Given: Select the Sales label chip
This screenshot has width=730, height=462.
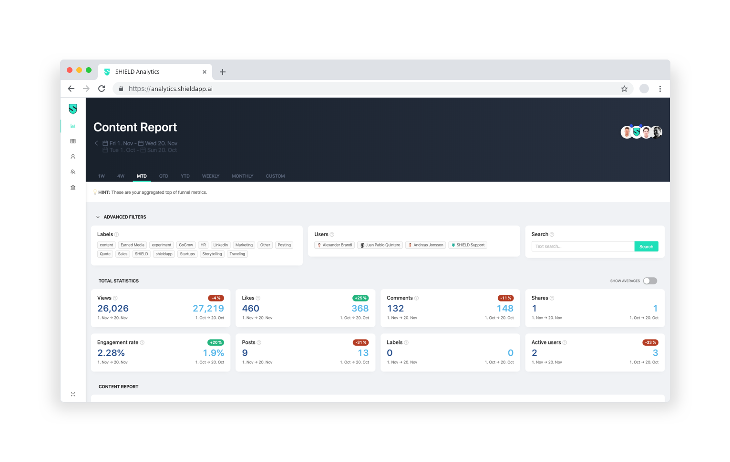Looking at the screenshot, I should pos(123,254).
